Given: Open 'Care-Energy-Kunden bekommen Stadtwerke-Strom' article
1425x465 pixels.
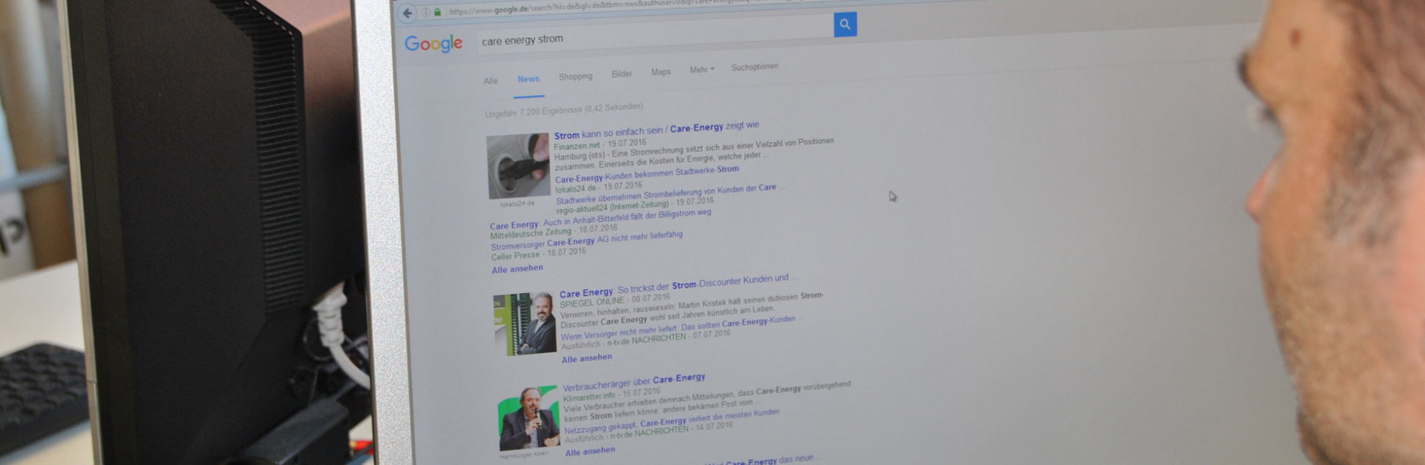Looking at the screenshot, I should (646, 174).
